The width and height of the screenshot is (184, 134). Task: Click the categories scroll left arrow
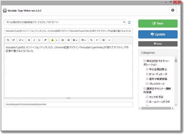coord(140,108)
